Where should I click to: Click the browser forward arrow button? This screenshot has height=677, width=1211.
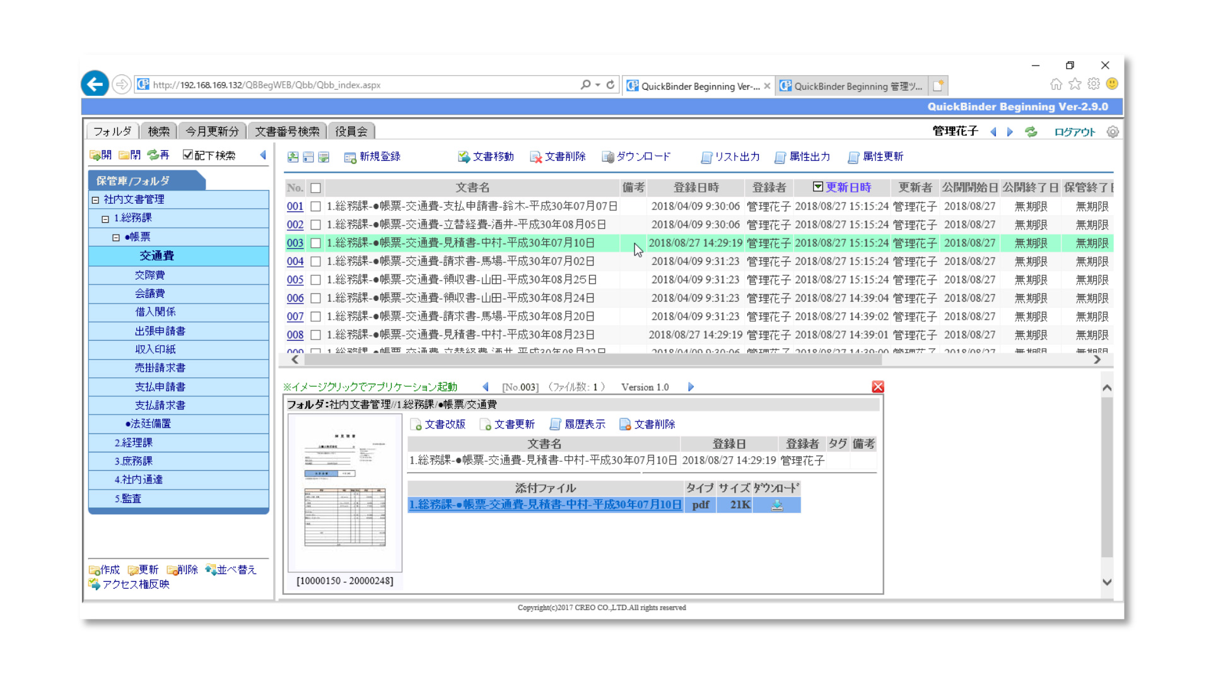pyautogui.click(x=121, y=85)
